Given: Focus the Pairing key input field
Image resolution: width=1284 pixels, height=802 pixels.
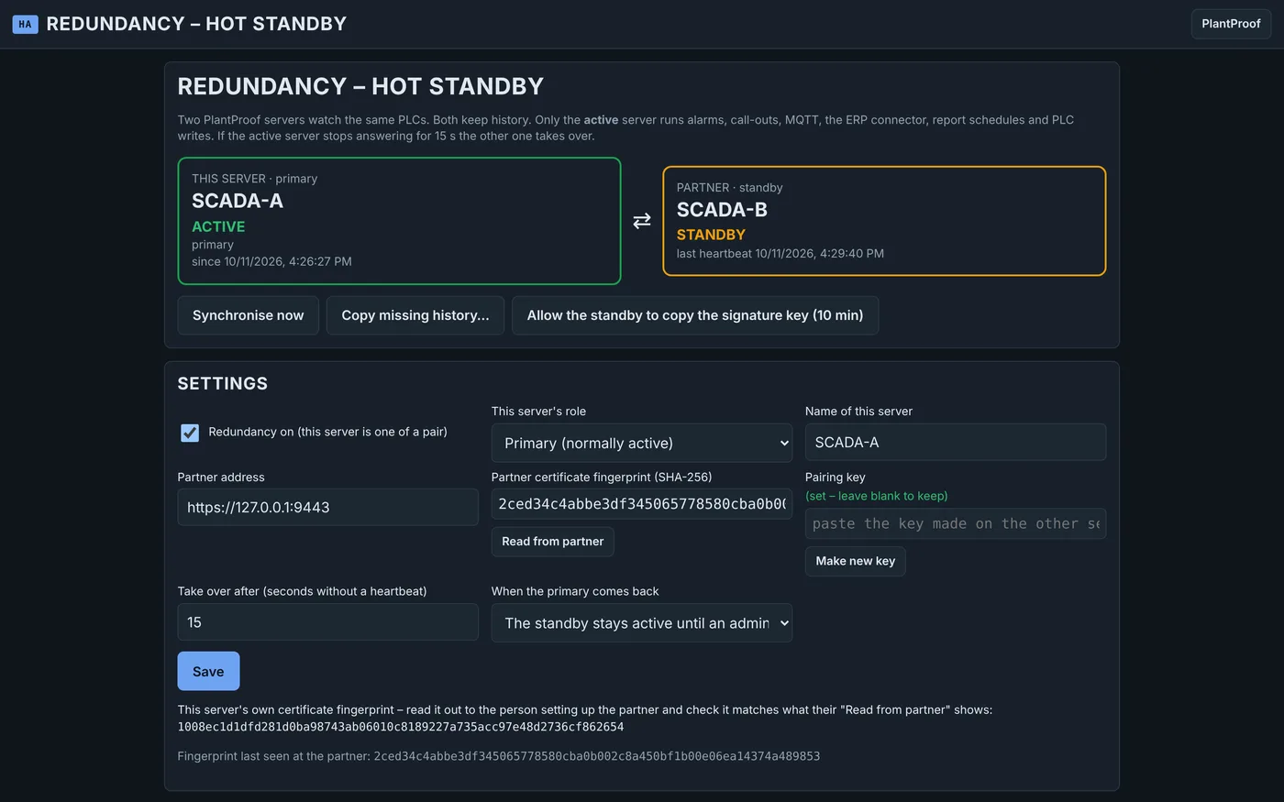Looking at the screenshot, I should pos(956,523).
